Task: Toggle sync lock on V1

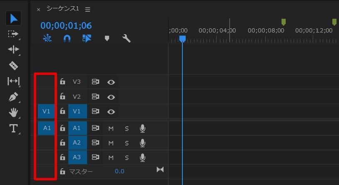Action: coord(95,111)
